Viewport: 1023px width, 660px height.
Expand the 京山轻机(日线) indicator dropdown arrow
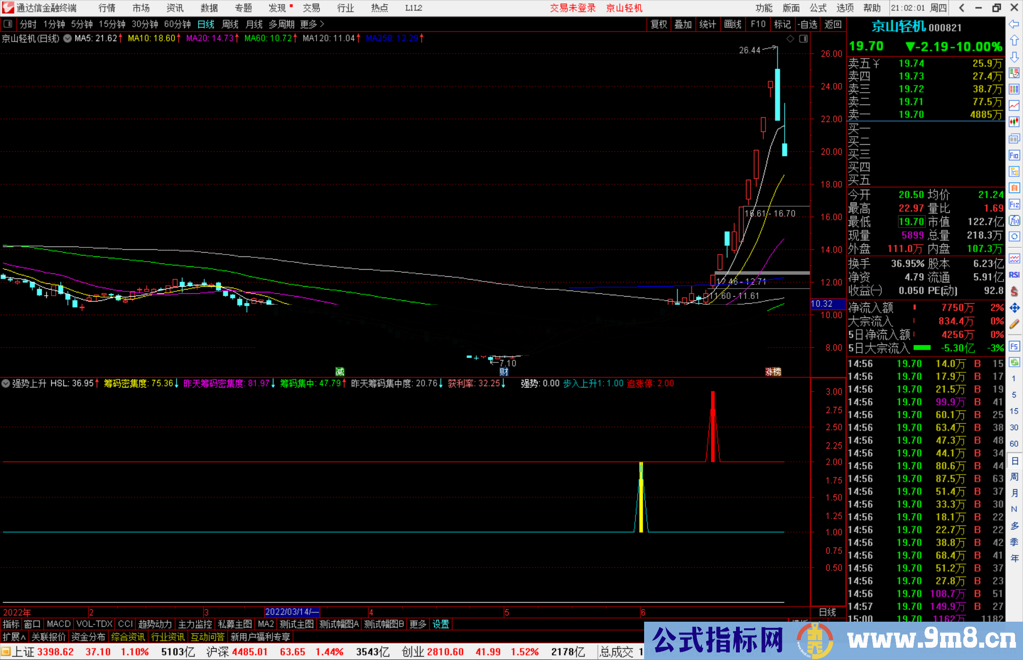point(67,38)
